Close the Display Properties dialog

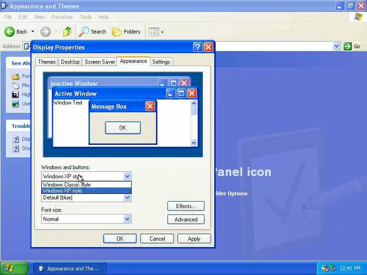(208, 47)
